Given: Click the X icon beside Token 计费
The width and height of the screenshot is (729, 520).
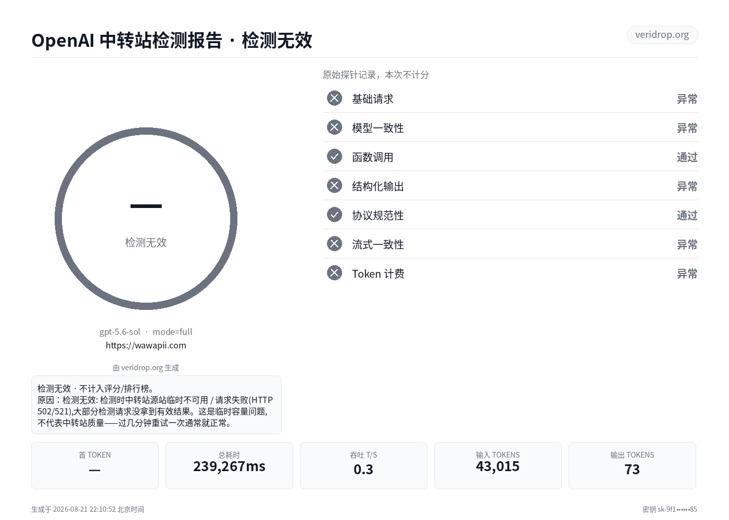Looking at the screenshot, I should (x=334, y=273).
